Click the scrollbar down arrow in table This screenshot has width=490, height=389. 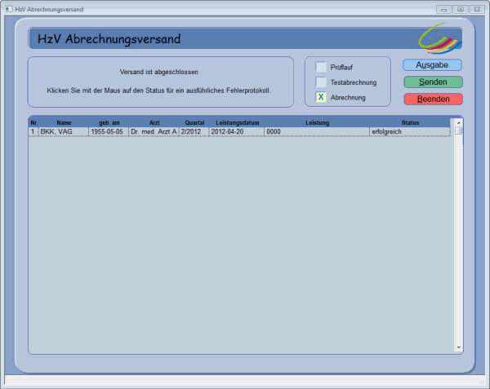(458, 347)
